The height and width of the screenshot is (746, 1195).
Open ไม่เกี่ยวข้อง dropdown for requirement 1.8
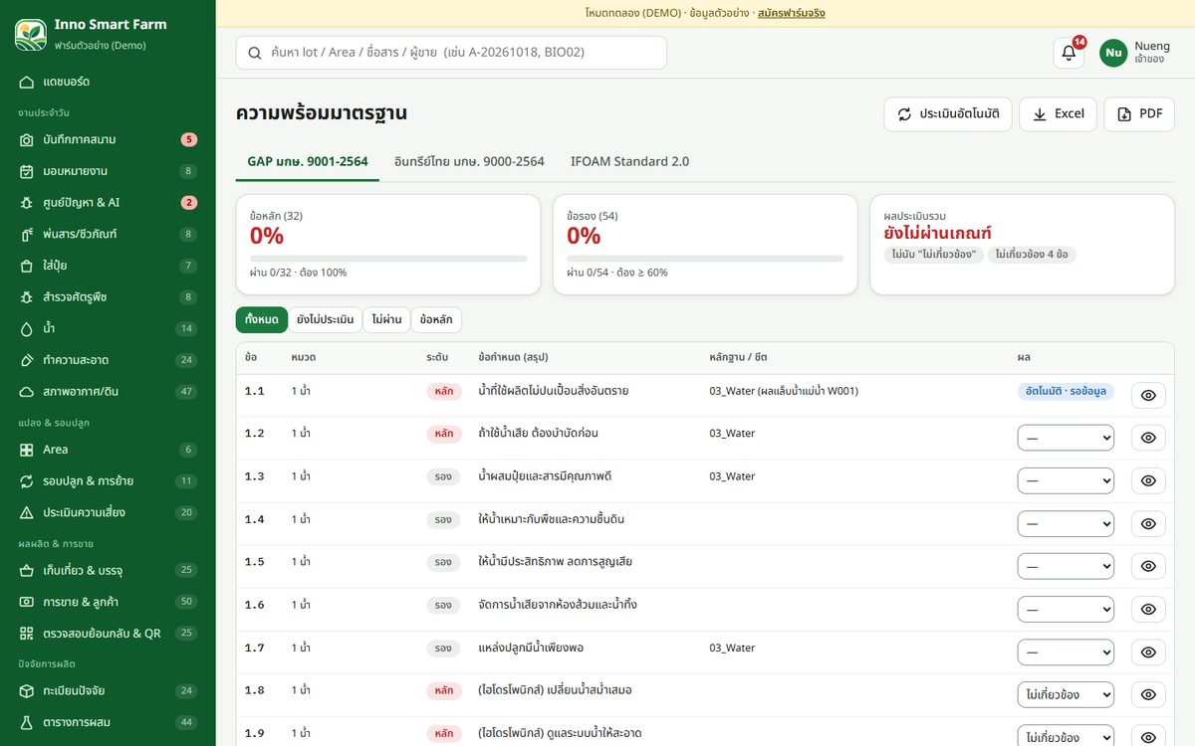pyautogui.click(x=1066, y=695)
